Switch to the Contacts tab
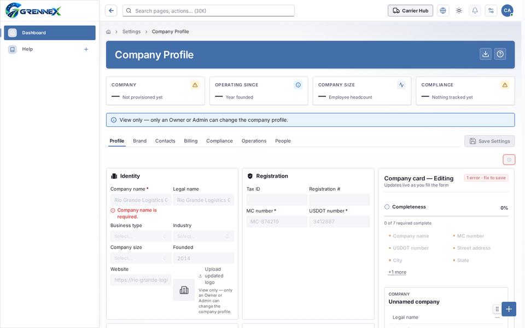Image resolution: width=525 pixels, height=328 pixels. (165, 141)
